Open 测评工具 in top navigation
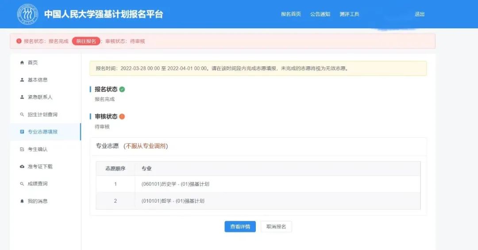 [349, 14]
